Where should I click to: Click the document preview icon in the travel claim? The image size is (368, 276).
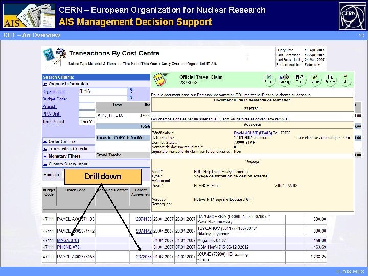[x=331, y=79]
